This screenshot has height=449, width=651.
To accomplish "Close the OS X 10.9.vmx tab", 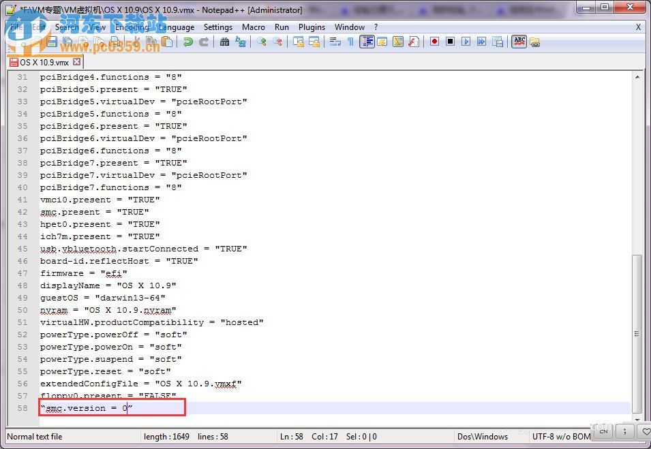I will (77, 62).
